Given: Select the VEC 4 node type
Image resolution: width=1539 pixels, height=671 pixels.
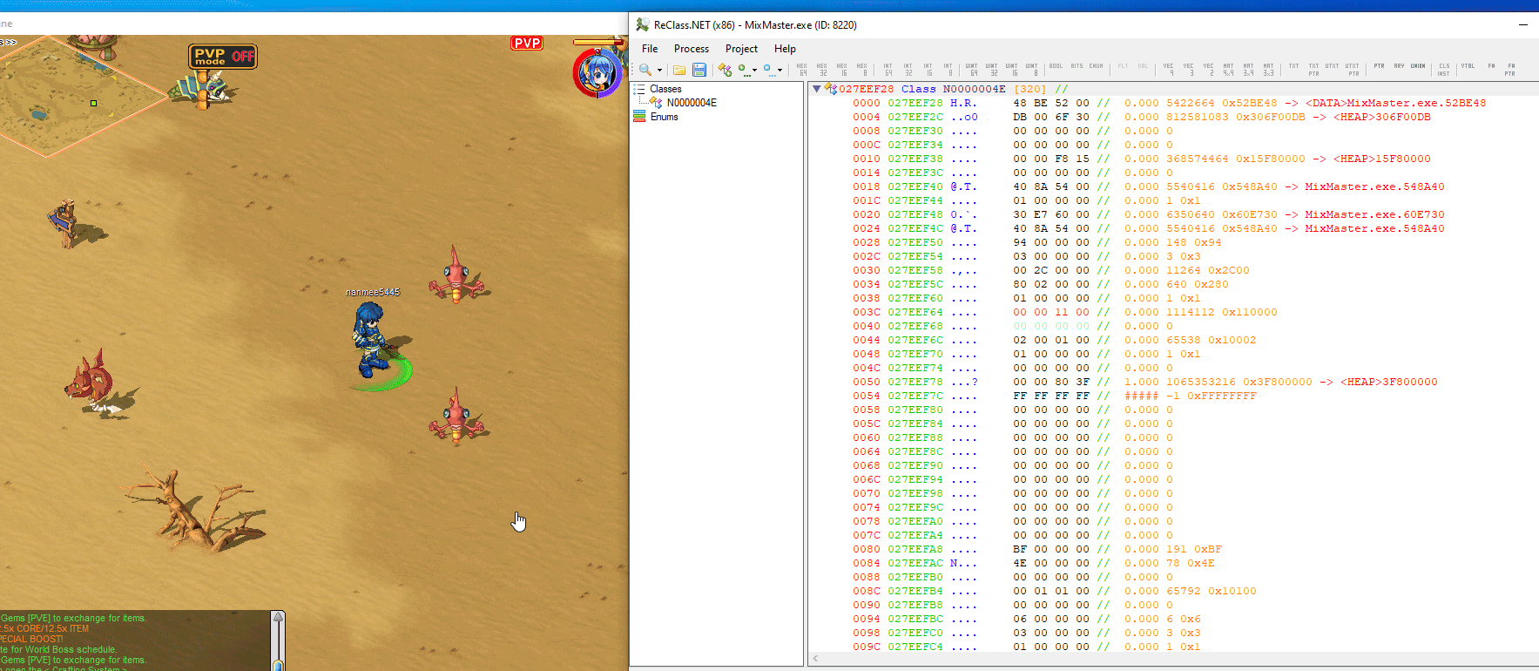Looking at the screenshot, I should click(x=1169, y=70).
